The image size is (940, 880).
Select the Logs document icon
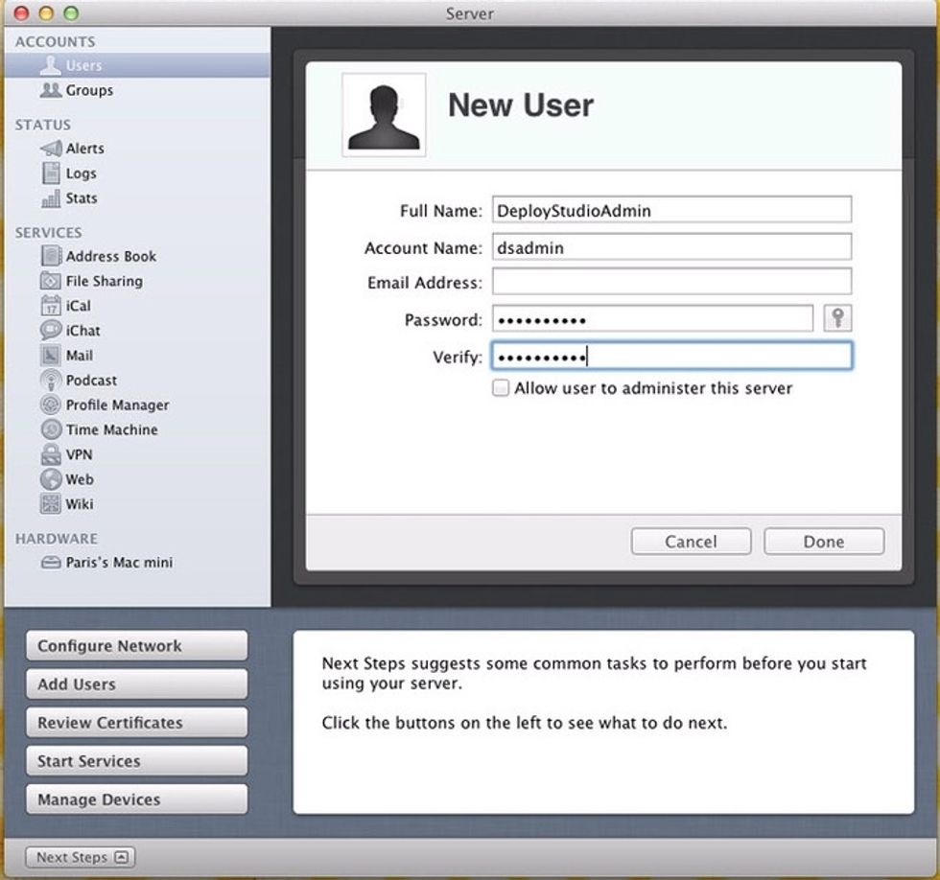[51, 174]
